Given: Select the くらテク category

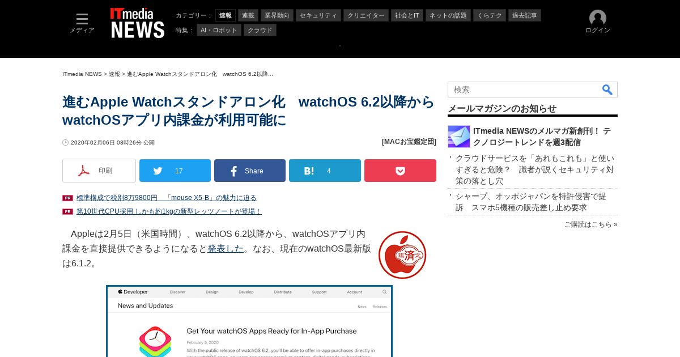Looking at the screenshot, I should click(x=490, y=15).
